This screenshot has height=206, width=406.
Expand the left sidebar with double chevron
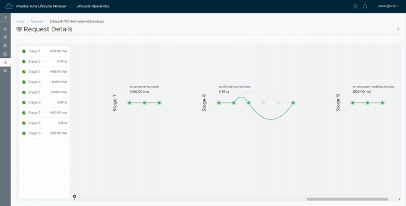(6, 17)
